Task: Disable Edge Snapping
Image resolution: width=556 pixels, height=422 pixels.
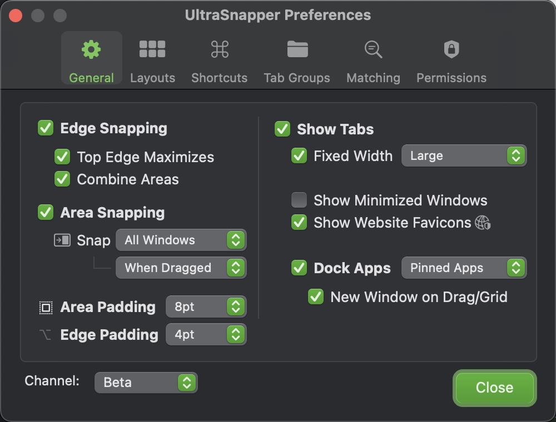Action: [x=45, y=128]
